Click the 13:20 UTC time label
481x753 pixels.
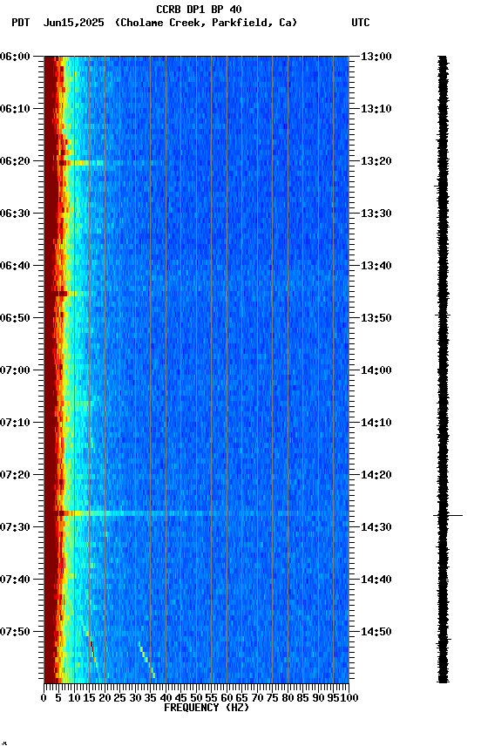(376, 161)
